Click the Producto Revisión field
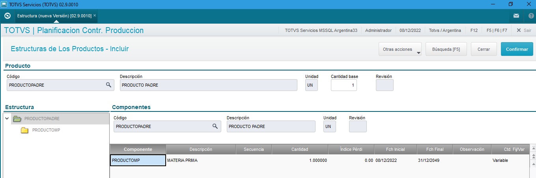The width and height of the screenshot is (536, 178). click(x=385, y=85)
